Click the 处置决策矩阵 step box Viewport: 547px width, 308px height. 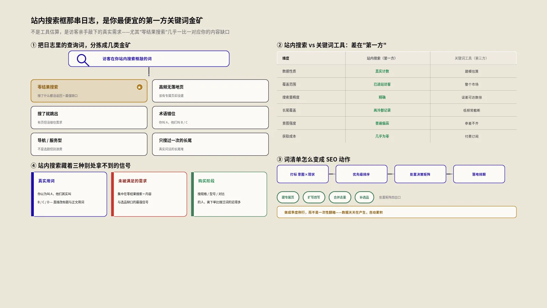pos(420,174)
